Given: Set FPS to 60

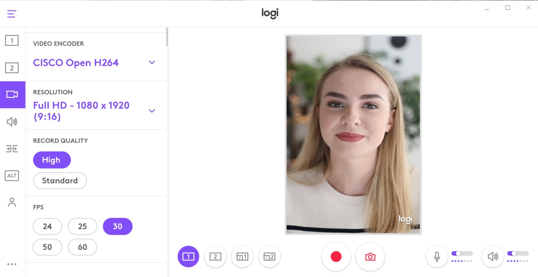Looking at the screenshot, I should (x=82, y=247).
